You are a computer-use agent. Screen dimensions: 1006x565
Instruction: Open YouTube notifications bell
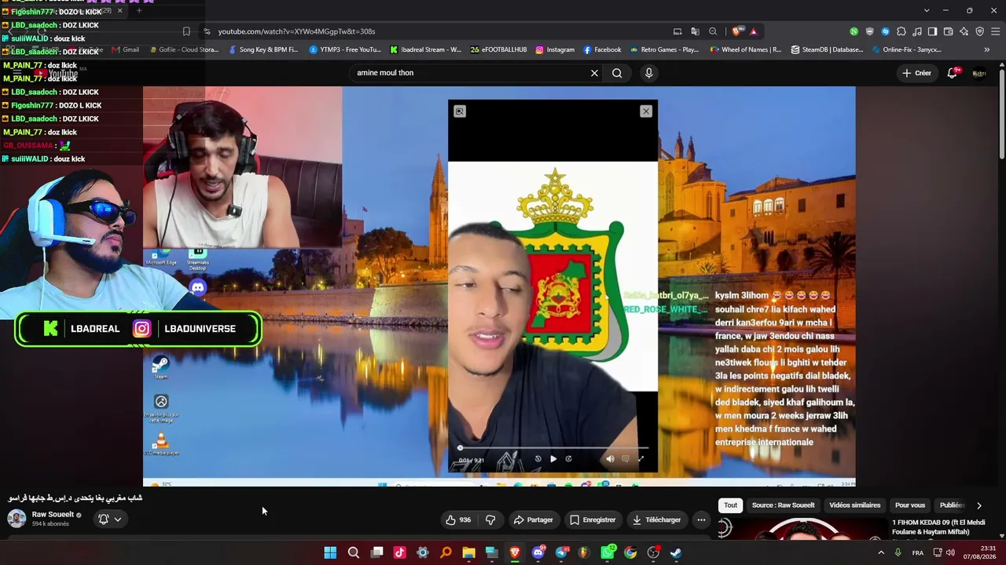(953, 73)
